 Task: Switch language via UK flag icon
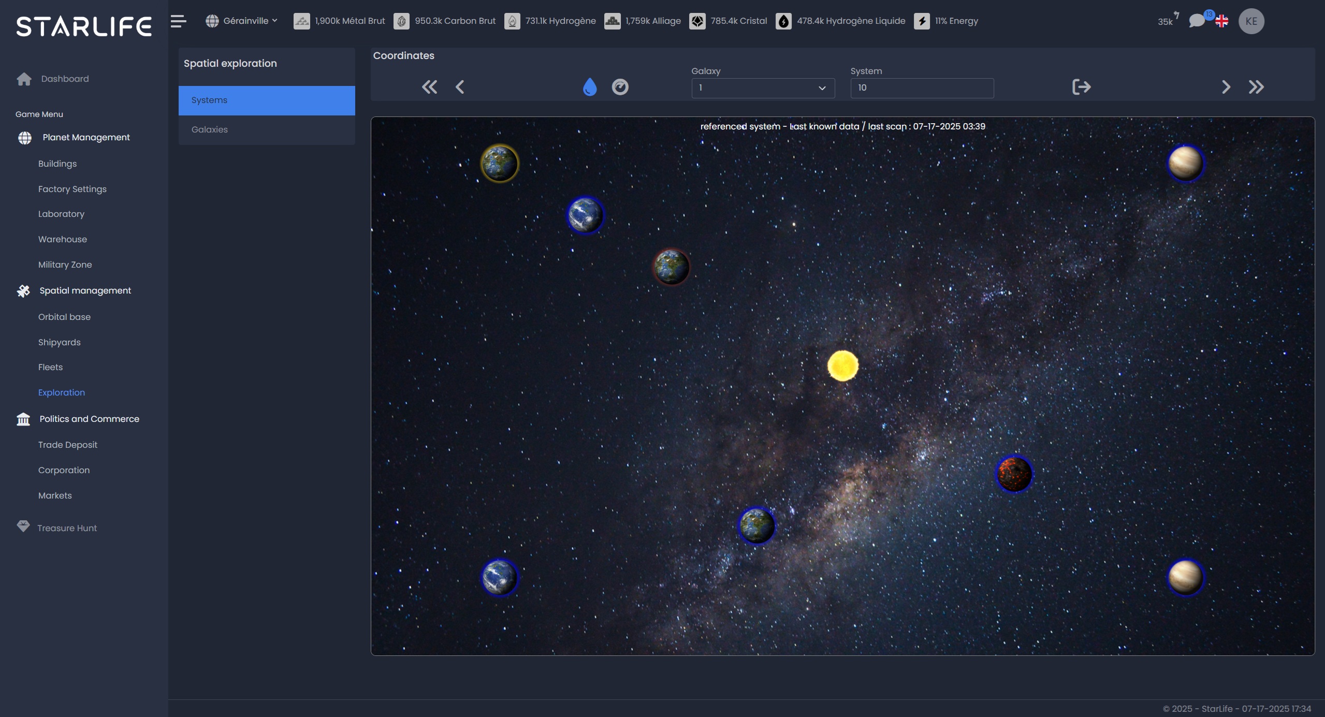[1221, 21]
